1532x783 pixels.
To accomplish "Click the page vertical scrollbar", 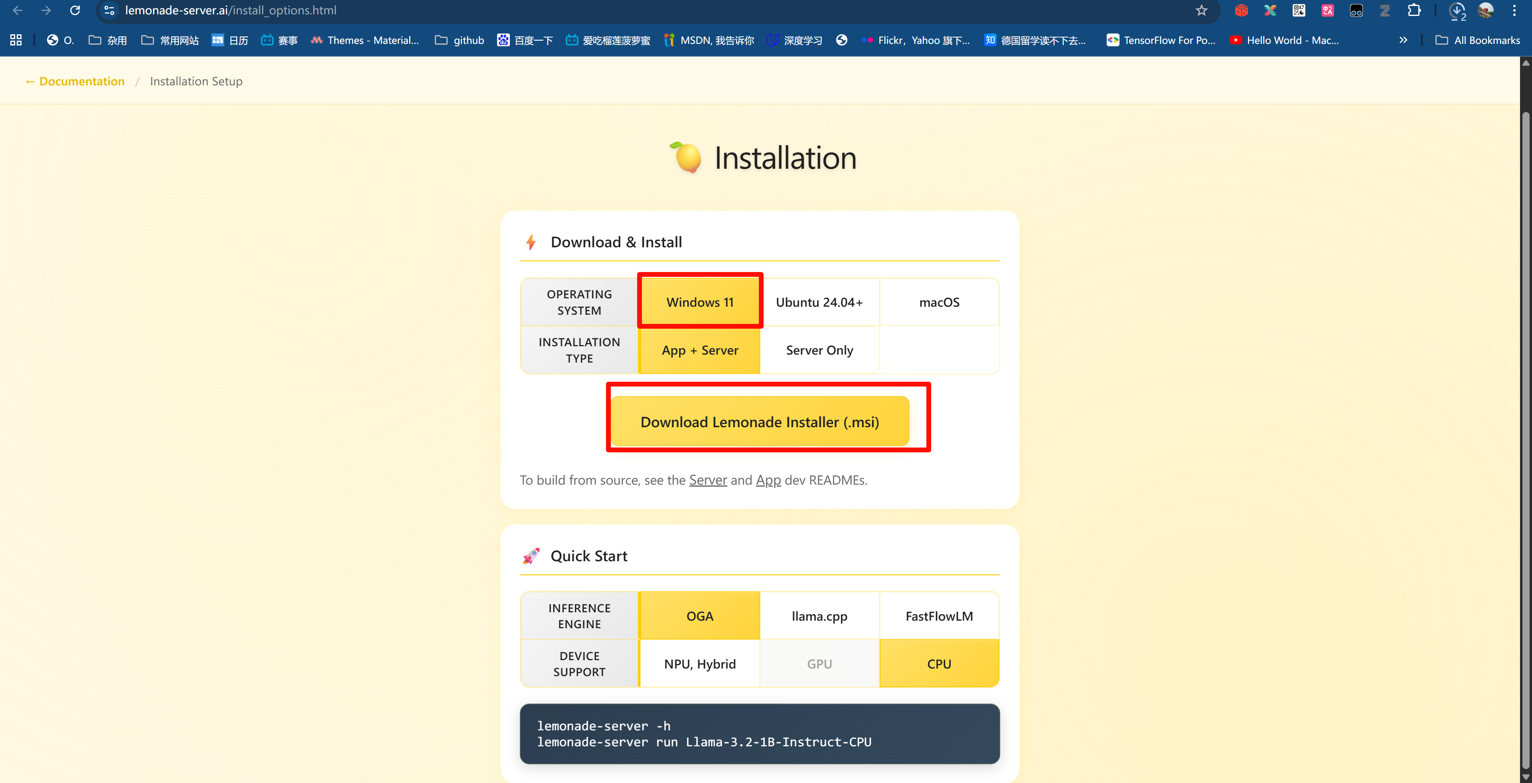I will pos(1526,440).
